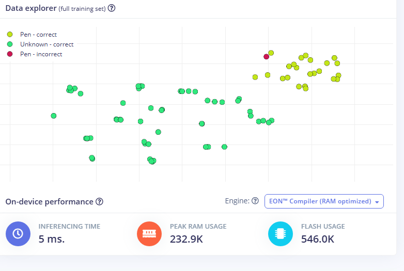Click the inferencing time clock icon

[x=18, y=234]
